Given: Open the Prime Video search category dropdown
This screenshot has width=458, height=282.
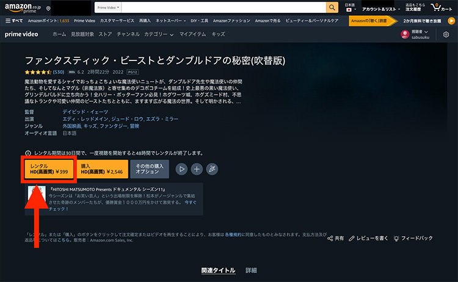Looking at the screenshot, I should tap(108, 7).
